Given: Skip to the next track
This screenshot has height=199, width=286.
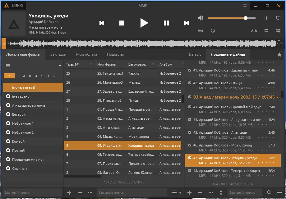Looking at the screenshot, I should click(186, 23).
